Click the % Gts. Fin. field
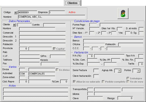This screenshot has width=146, height=102. pos(139,60)
